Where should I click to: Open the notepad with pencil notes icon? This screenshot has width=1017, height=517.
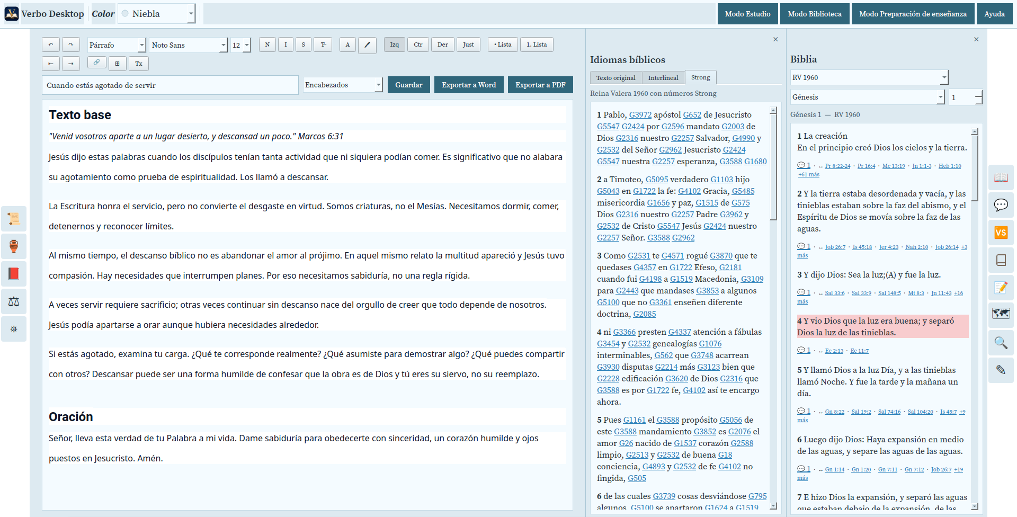click(1001, 288)
